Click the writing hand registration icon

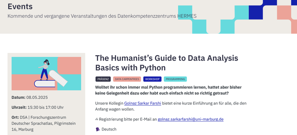[97, 119]
